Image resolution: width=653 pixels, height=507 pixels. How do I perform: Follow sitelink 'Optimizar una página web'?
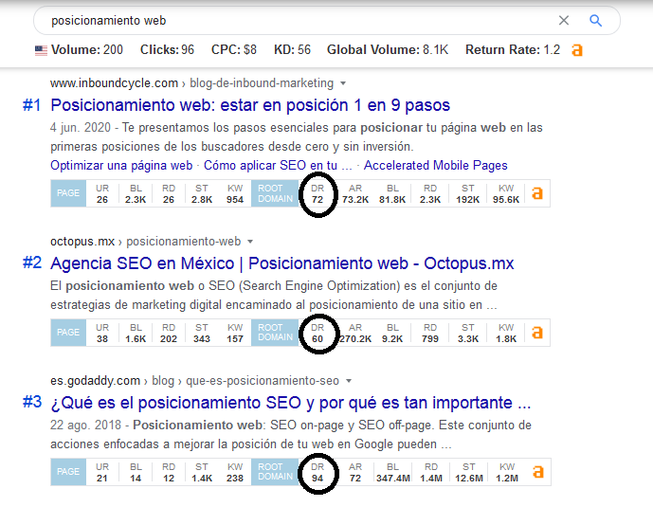[x=121, y=166]
